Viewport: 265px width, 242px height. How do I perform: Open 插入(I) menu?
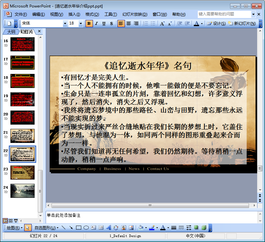[74, 14]
